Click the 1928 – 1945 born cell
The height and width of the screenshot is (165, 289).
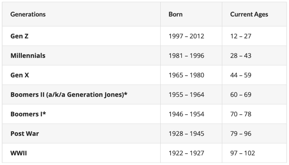186,133
